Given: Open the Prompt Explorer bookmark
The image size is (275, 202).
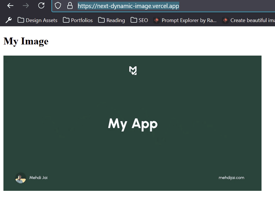Looking at the screenshot, I should click(x=185, y=20).
